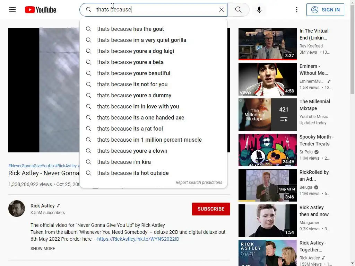The image size is (355, 266).
Task: Pick suggestion 'thats because its a rat fool'
Action: coord(154,129)
